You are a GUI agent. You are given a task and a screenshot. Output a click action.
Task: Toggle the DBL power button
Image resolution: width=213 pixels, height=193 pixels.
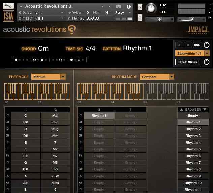207,45
